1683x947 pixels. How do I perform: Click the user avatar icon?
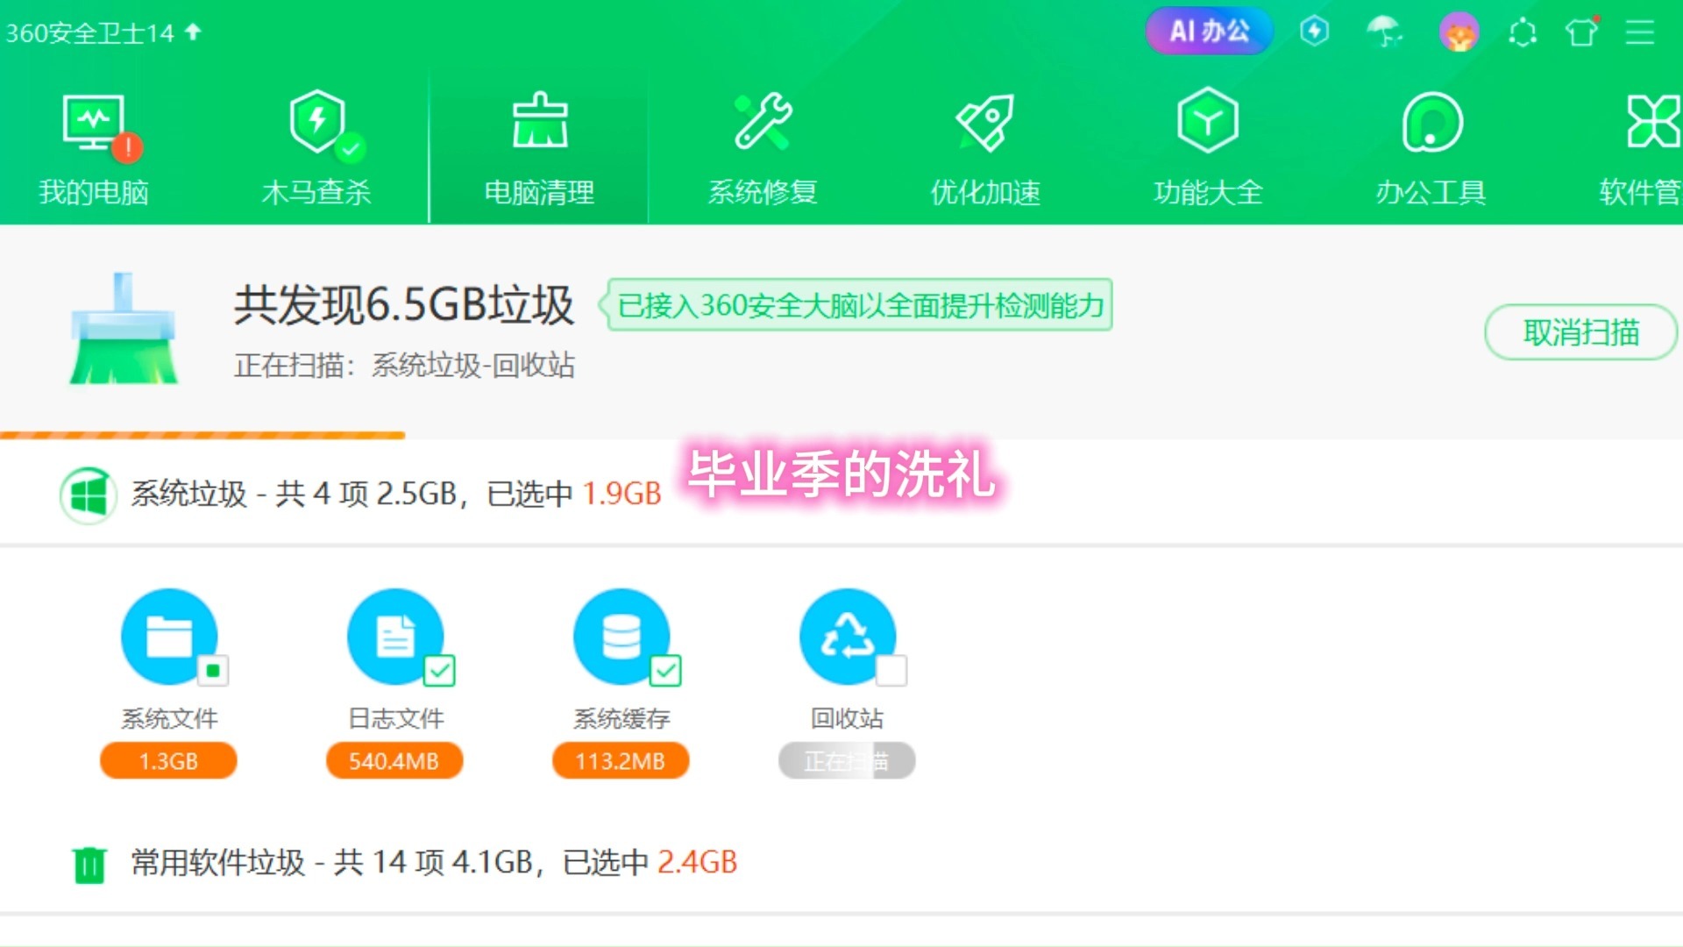click(x=1459, y=32)
